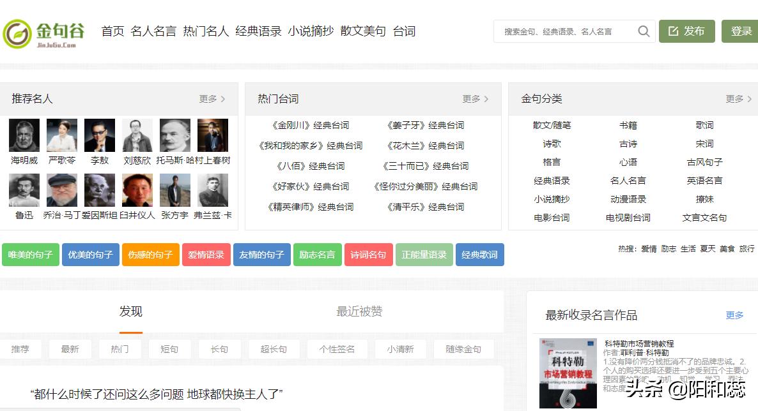Select the 热门 filter tab
Viewport: 758px width, 411px height.
(x=120, y=349)
